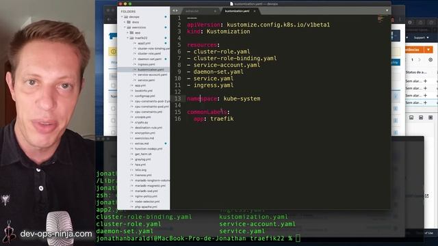Image resolution: width=438 pixels, height=246 pixels.
Task: Click the back navigation arrow in the editor tab bar
Action: pos(173,11)
